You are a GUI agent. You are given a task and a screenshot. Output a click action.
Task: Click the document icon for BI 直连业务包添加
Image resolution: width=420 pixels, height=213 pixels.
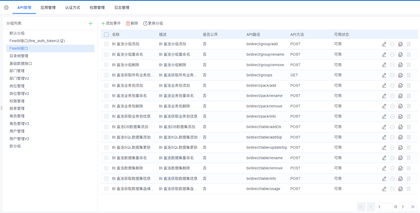click(x=400, y=85)
